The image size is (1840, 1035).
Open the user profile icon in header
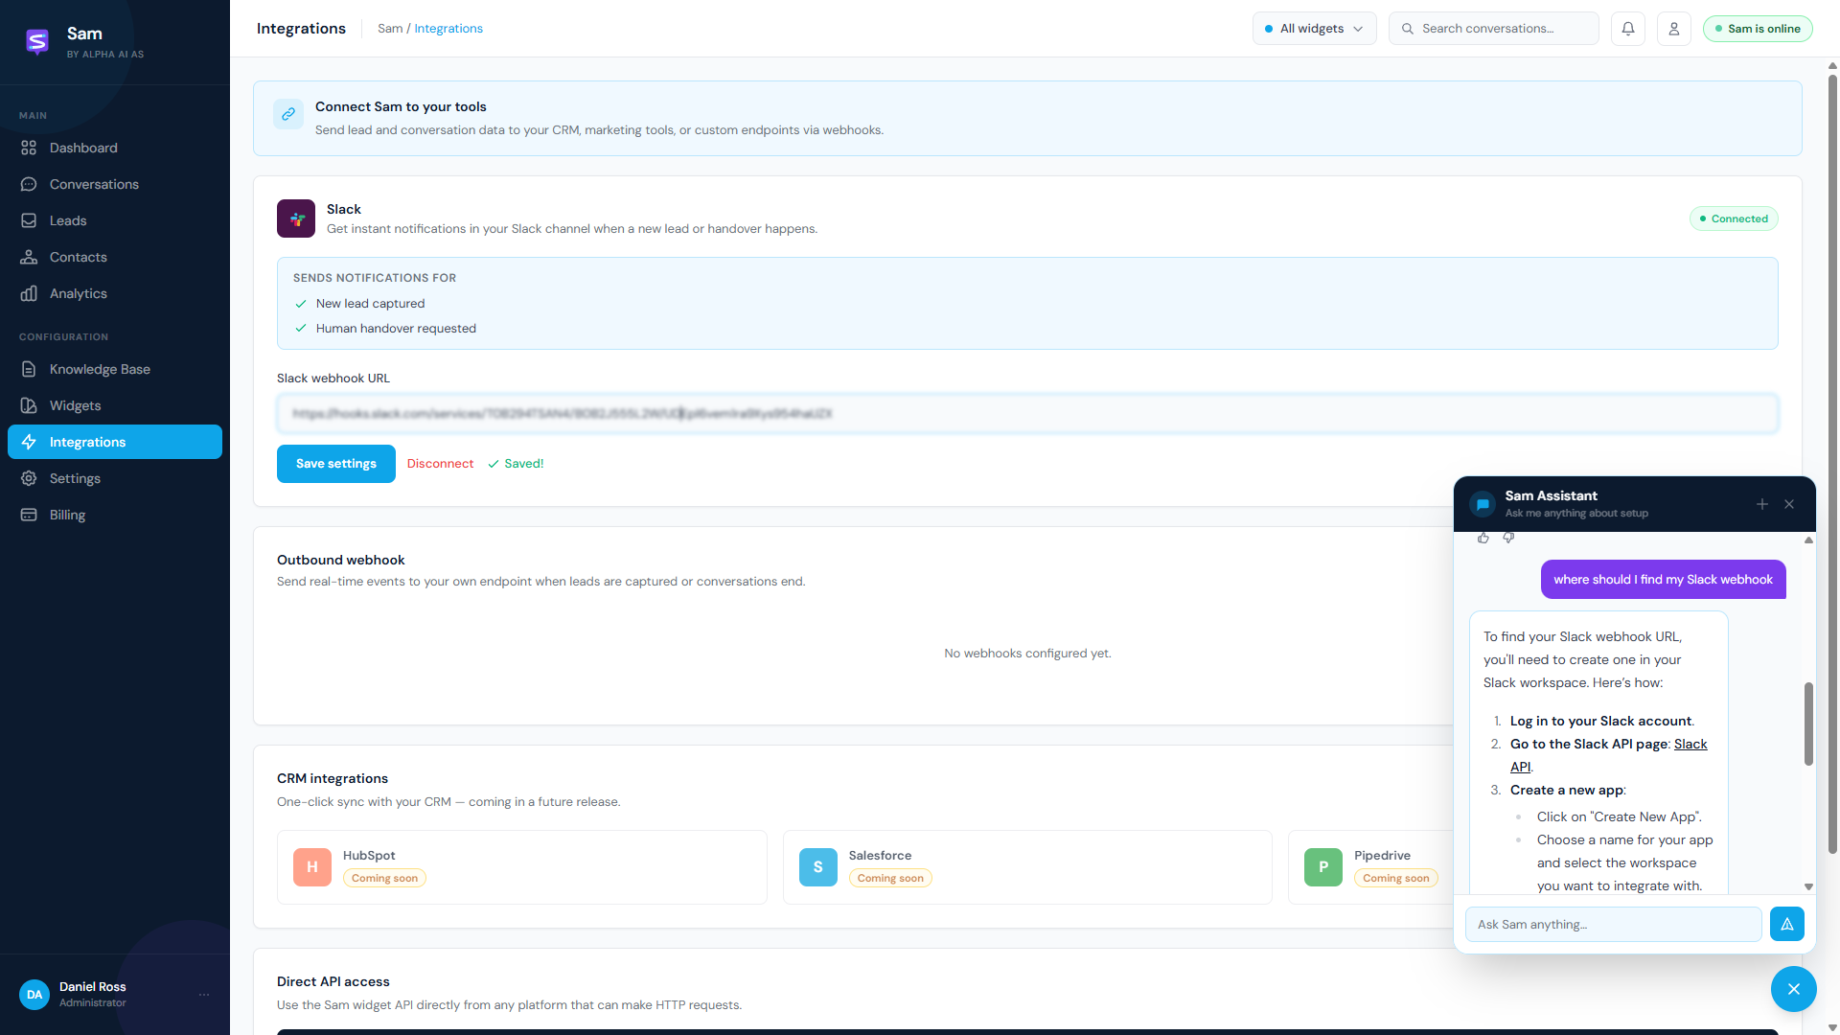(x=1673, y=29)
